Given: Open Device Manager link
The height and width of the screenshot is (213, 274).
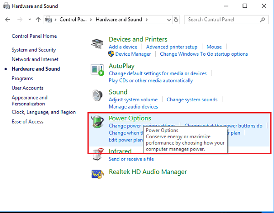Looking at the screenshot, I should [x=133, y=54].
